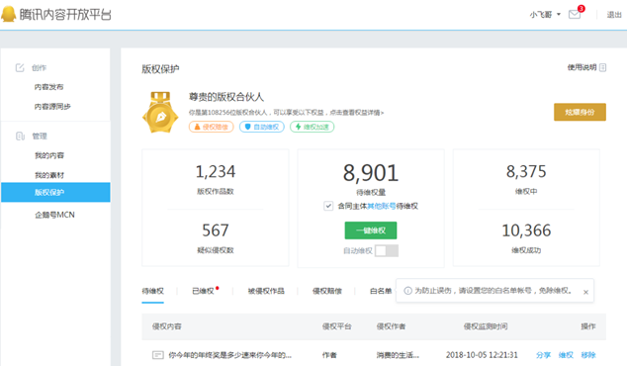This screenshot has height=366, width=627.
Task: Click the gold partner medal badge
Action: [160, 113]
